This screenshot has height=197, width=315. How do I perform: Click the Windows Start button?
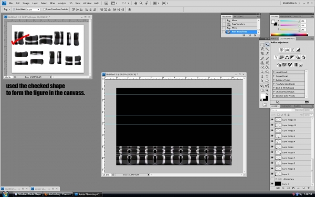[5, 194]
